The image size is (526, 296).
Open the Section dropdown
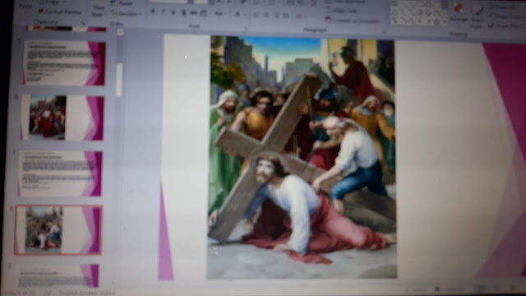click(x=125, y=14)
